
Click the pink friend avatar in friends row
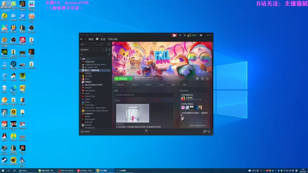coord(183,108)
